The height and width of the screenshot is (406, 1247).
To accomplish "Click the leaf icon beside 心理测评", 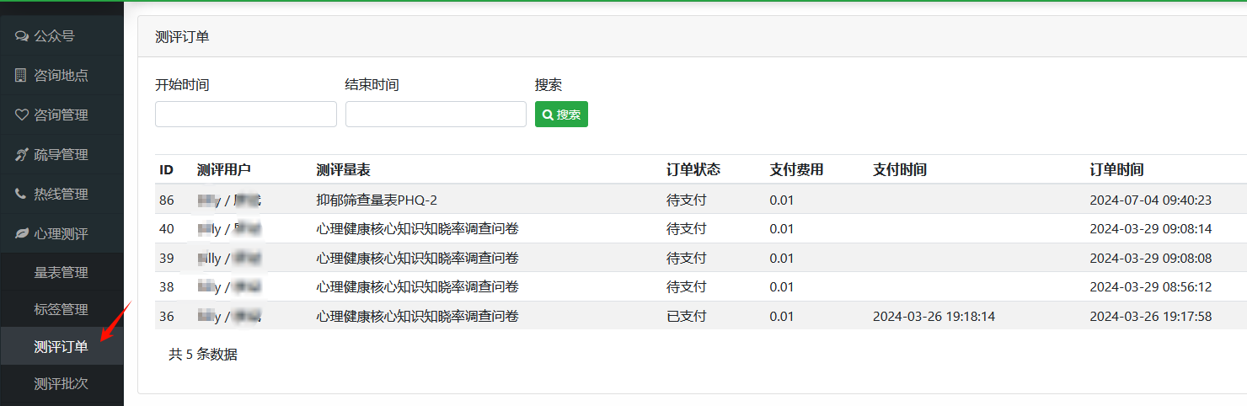I will pos(22,233).
